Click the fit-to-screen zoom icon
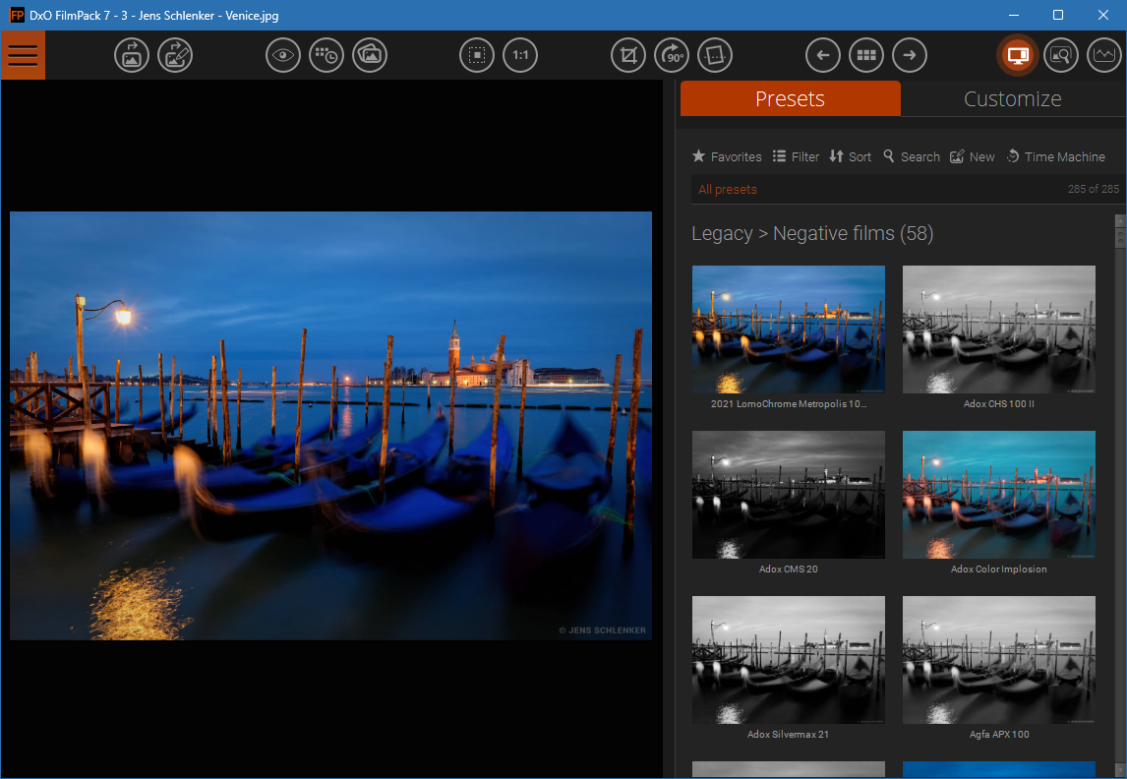Viewport: 1127px width, 779px height. click(477, 55)
